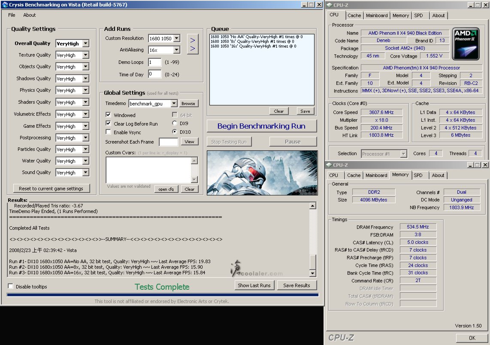This screenshot has height=345, width=490.
Task: Click the benchmark progress bar
Action: pos(163,294)
